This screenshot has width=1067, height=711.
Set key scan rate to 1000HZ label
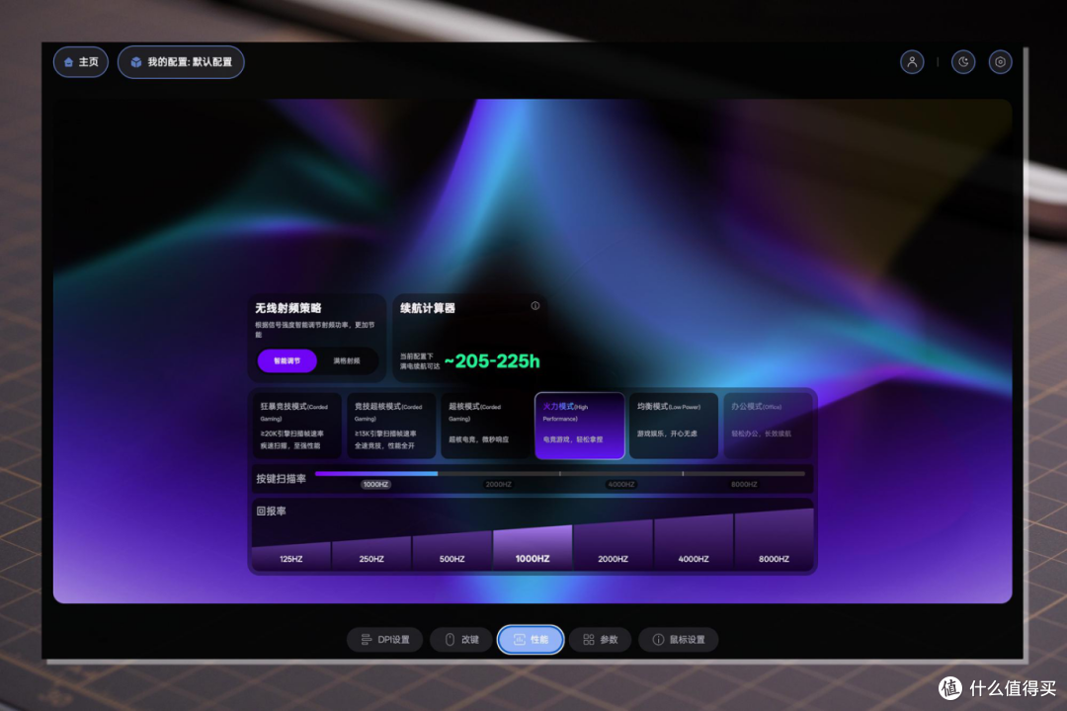pos(375,485)
